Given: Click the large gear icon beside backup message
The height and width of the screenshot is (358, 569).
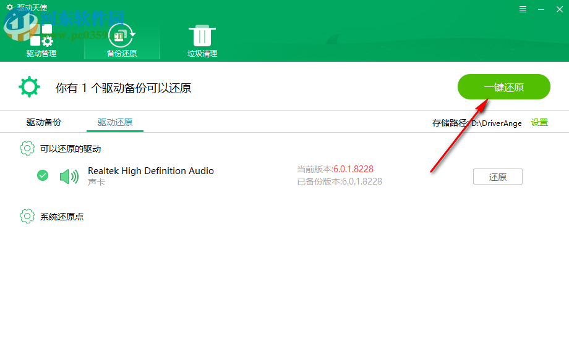Looking at the screenshot, I should pos(28,86).
